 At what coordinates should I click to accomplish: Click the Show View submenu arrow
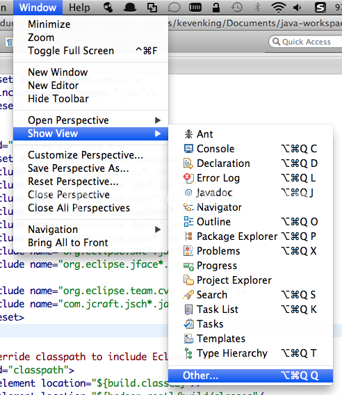pyautogui.click(x=158, y=134)
